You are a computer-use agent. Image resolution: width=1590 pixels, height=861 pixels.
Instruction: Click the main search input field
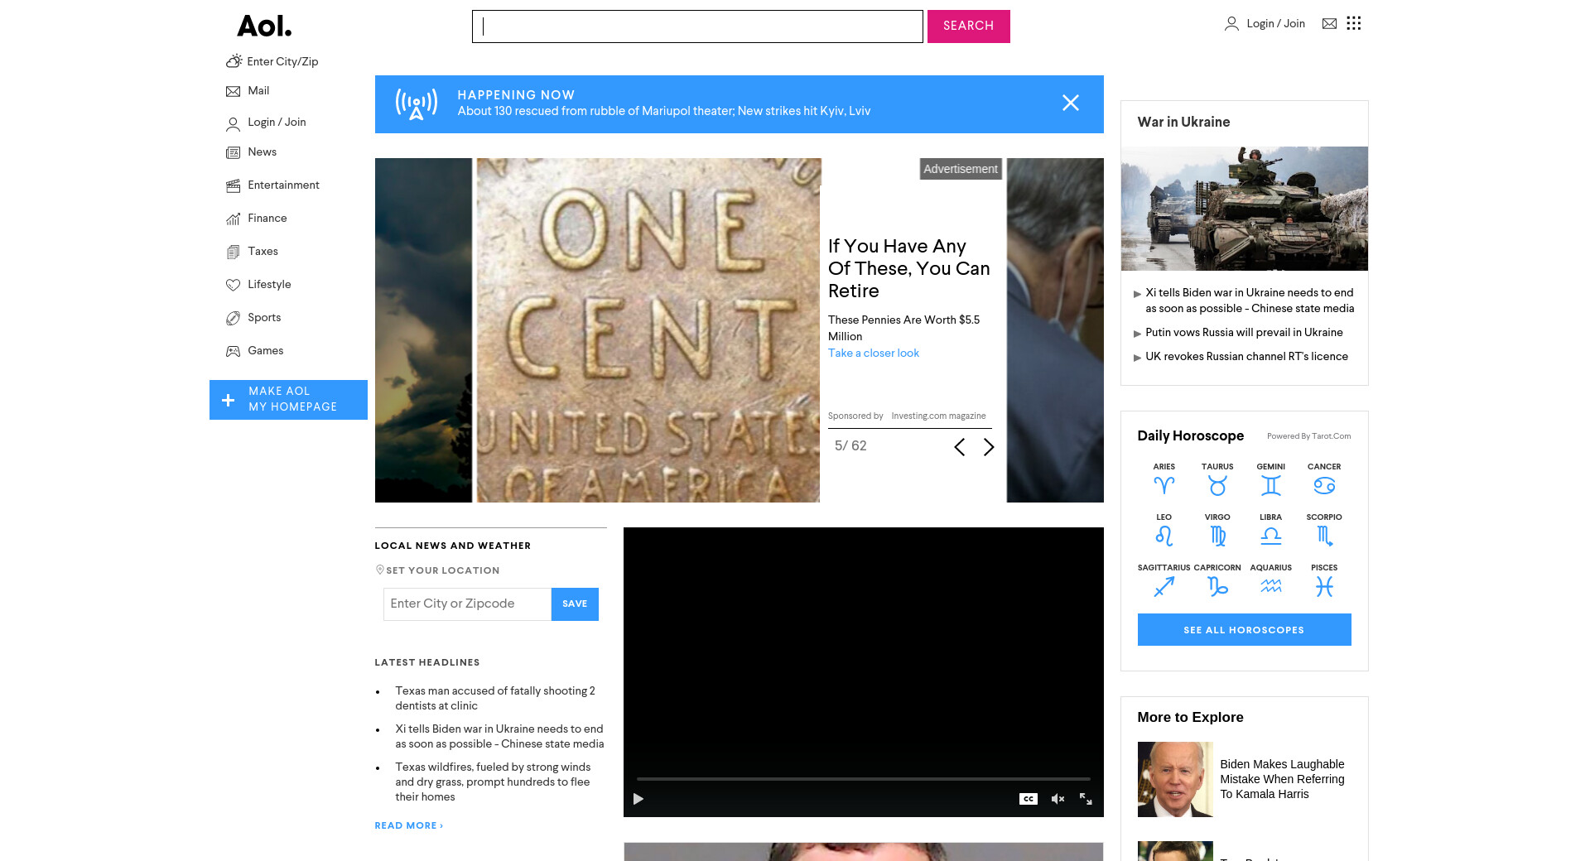[x=697, y=26]
